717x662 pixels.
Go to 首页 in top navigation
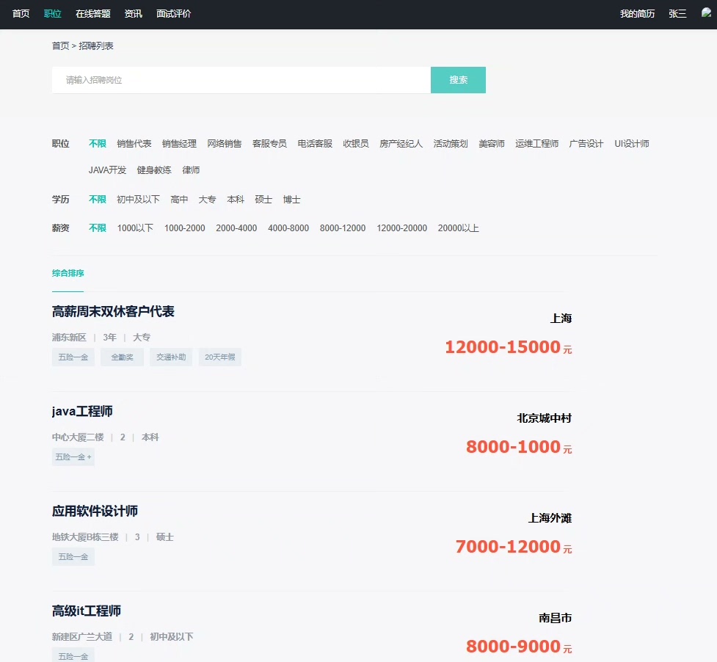click(21, 14)
